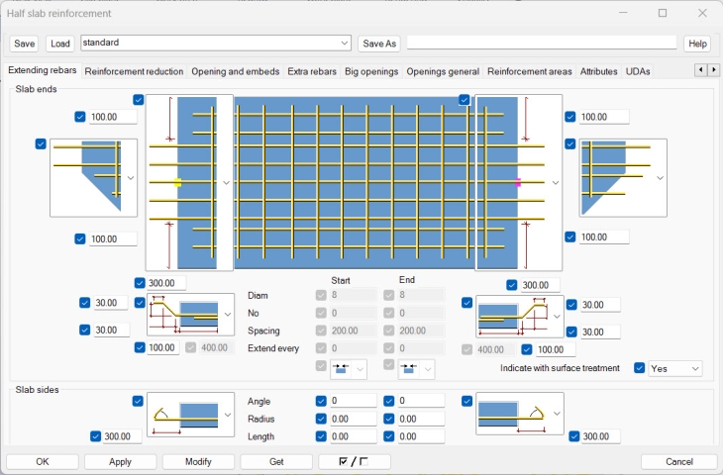The image size is (723, 475).
Task: Open the Big openings tab
Action: [x=371, y=71]
